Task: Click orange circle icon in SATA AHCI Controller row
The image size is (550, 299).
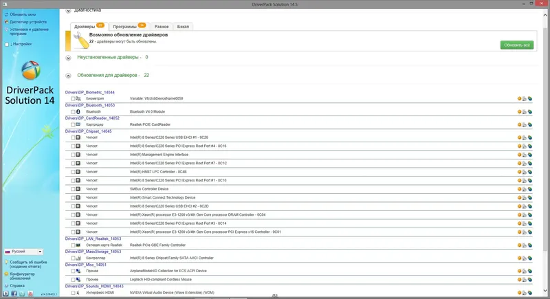Action: [x=519, y=258]
